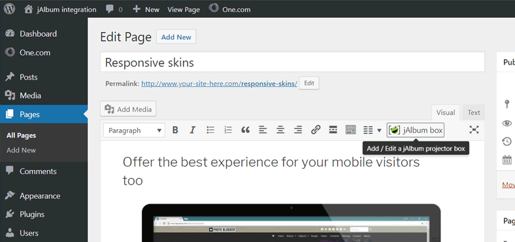Expand the columns dropdown arrow
Screen dimensions: 515x242
click(379, 130)
